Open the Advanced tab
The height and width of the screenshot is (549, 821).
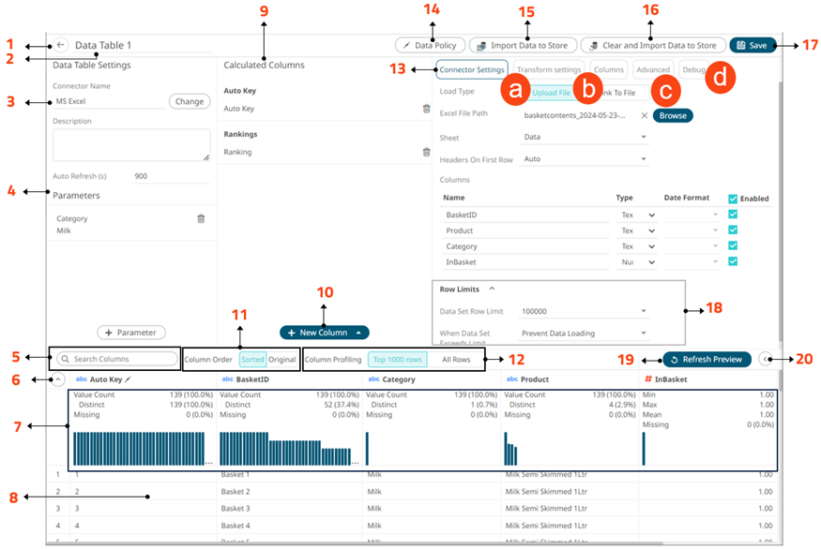click(652, 68)
